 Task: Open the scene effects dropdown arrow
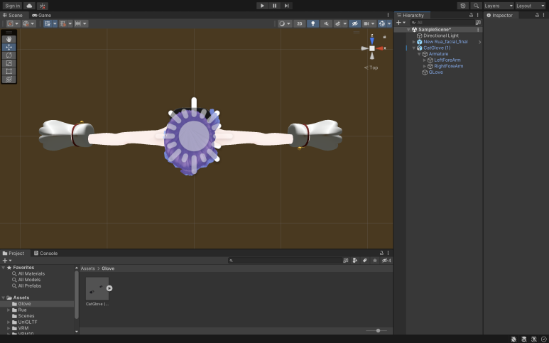tap(345, 23)
